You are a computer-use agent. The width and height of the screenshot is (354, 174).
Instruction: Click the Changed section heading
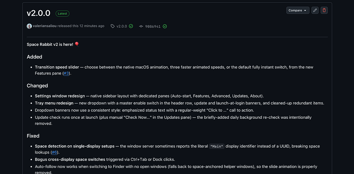click(x=38, y=86)
